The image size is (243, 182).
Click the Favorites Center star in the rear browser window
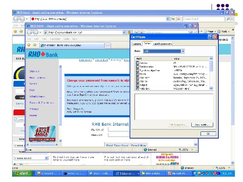coord(15,31)
